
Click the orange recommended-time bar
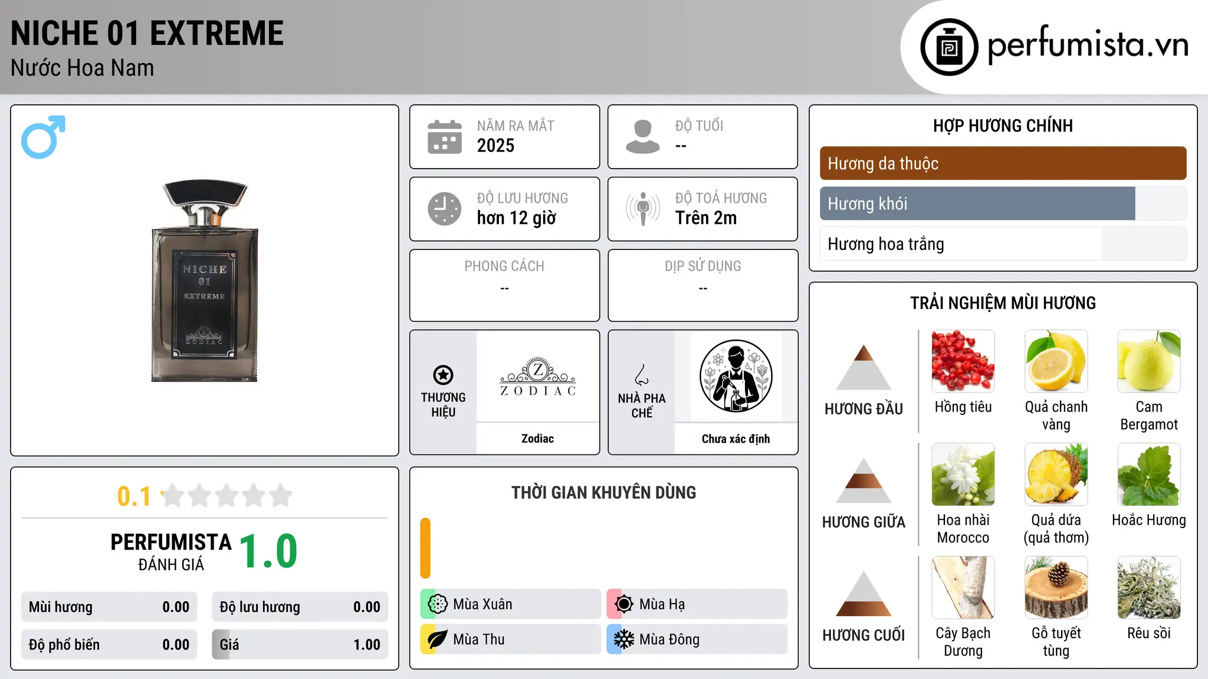[425, 548]
